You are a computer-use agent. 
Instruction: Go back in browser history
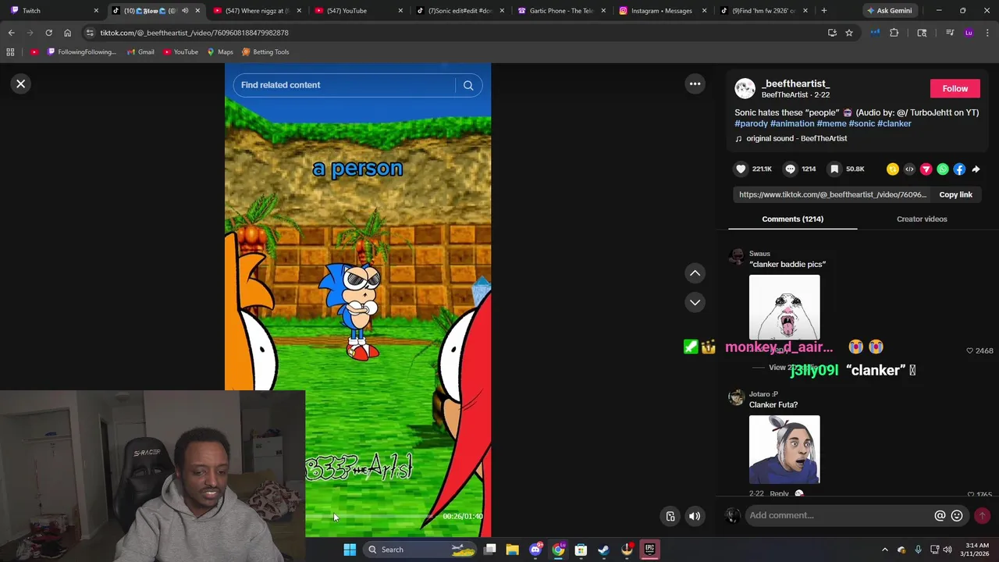tap(11, 33)
